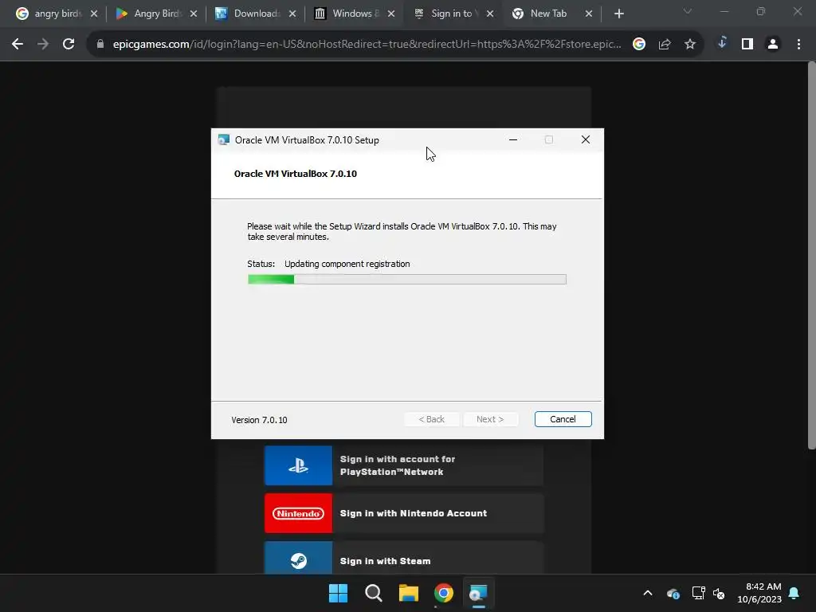Screen dimensions: 816x612
Task: Switch to the angry birds Google tab
Action: click(49, 14)
